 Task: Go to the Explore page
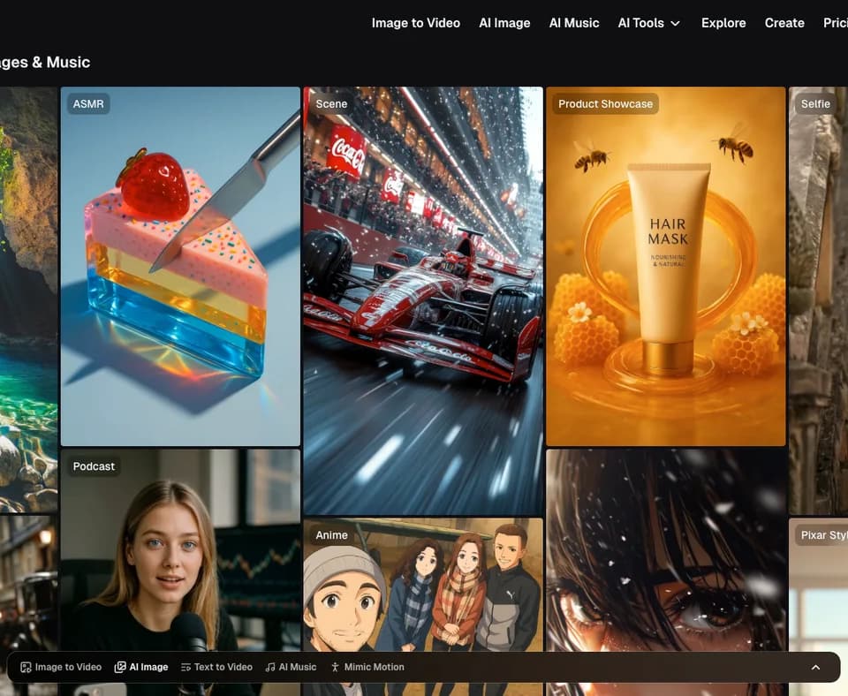point(723,23)
